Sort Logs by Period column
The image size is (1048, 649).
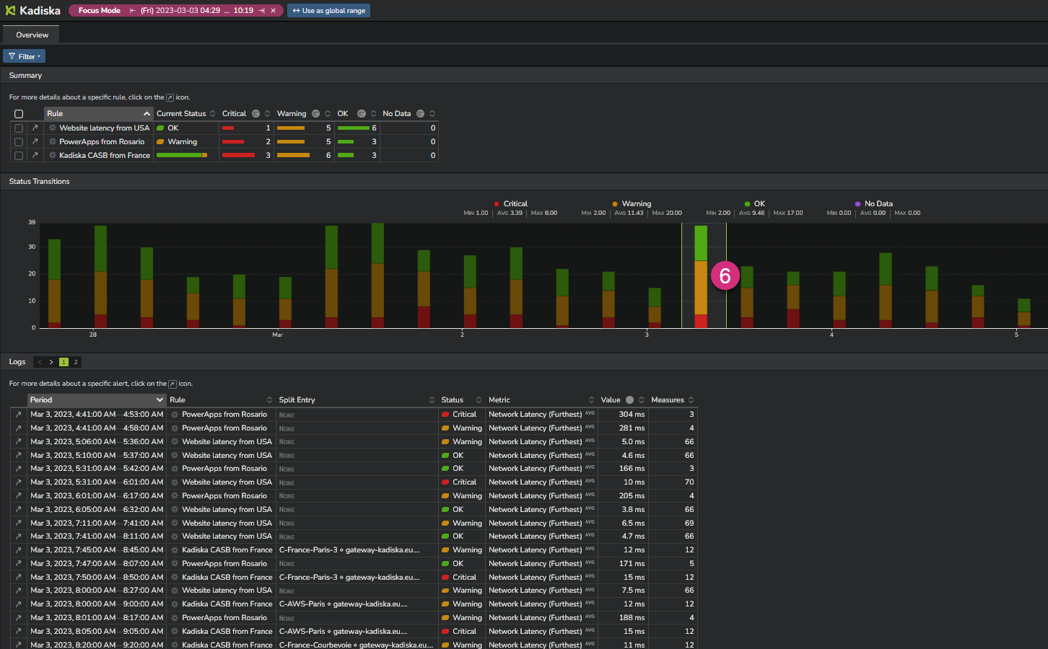97,400
